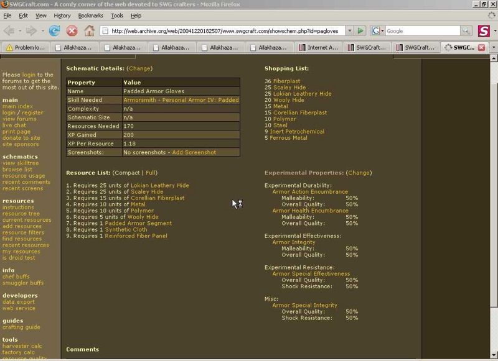The height and width of the screenshot is (361, 498).
Task: Go to the Home page icon
Action: click(90, 30)
